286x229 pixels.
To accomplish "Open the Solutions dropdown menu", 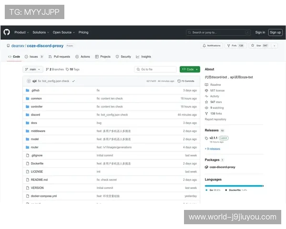I will click(x=41, y=32).
